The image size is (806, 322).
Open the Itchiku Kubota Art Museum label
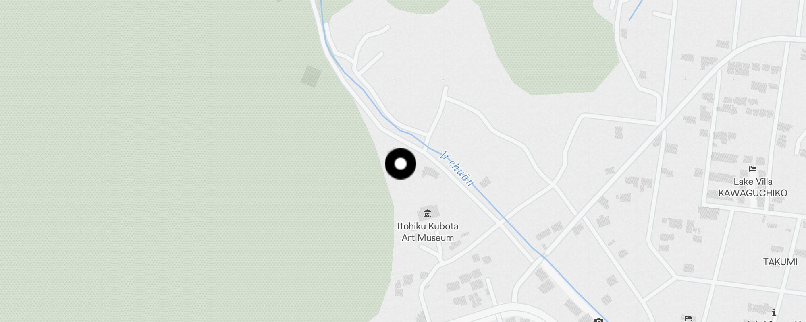click(428, 232)
